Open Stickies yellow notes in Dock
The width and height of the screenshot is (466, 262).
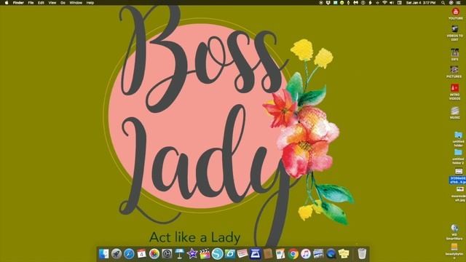coord(344,254)
